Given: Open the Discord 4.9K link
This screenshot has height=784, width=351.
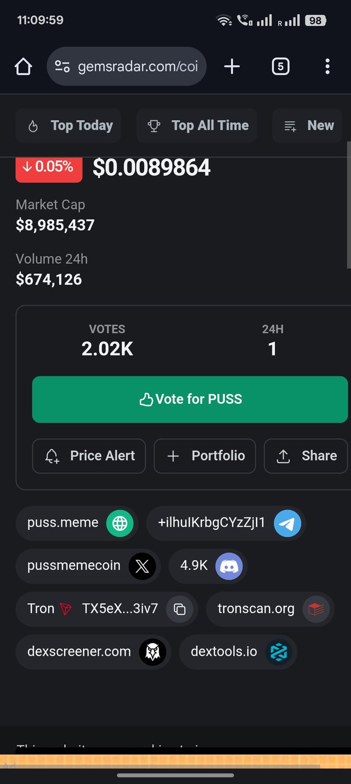Looking at the screenshot, I should (208, 566).
